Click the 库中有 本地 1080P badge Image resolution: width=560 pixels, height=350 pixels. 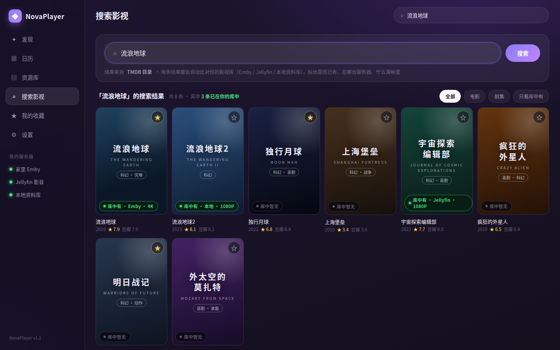[207, 206]
